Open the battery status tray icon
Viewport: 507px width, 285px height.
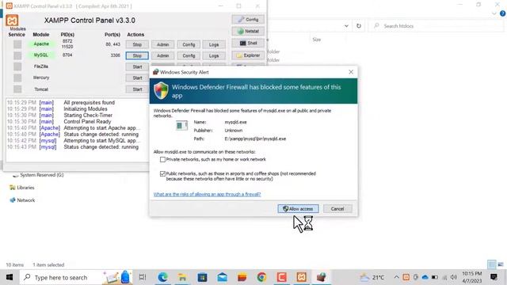[x=435, y=277]
